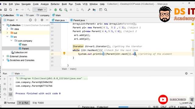Click the CRLF line separator status

pos(163,107)
